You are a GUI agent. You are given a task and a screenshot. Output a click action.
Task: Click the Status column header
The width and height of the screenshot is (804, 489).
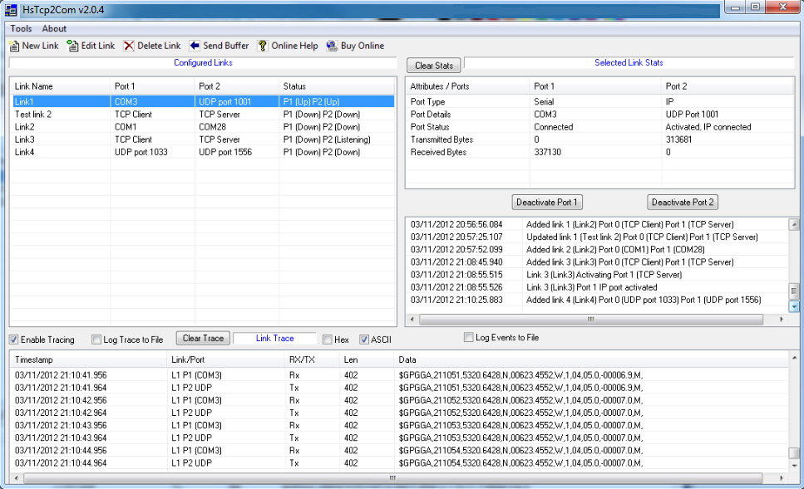(295, 86)
